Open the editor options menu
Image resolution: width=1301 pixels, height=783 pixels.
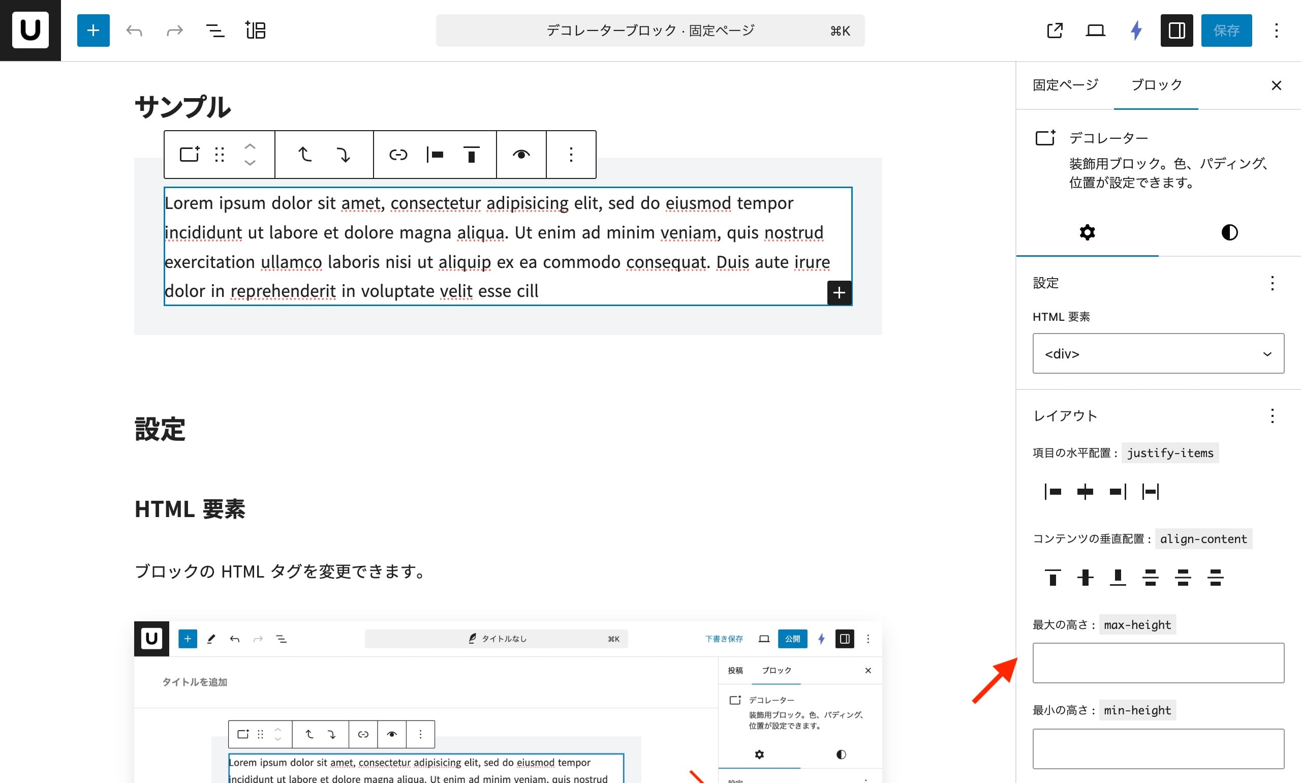pyautogui.click(x=1276, y=30)
